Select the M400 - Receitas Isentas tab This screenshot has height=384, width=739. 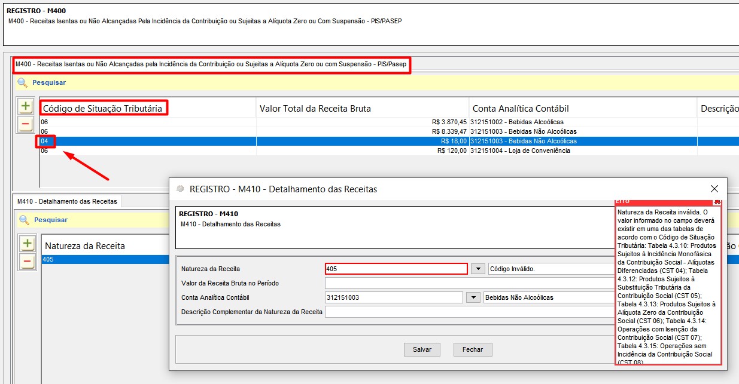[x=212, y=64]
